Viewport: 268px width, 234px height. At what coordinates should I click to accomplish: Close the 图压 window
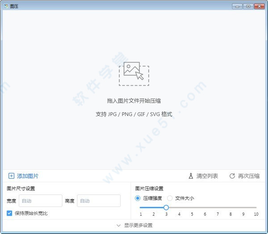tap(260, 6)
